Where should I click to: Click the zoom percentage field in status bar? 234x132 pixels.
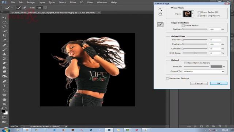[14, 126]
